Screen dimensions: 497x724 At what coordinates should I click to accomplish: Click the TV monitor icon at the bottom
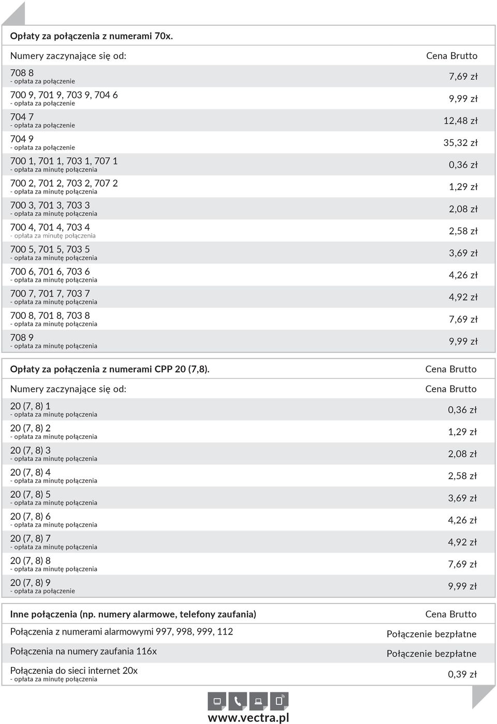pos(217,701)
